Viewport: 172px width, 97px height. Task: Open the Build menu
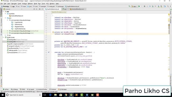pos(35,4)
